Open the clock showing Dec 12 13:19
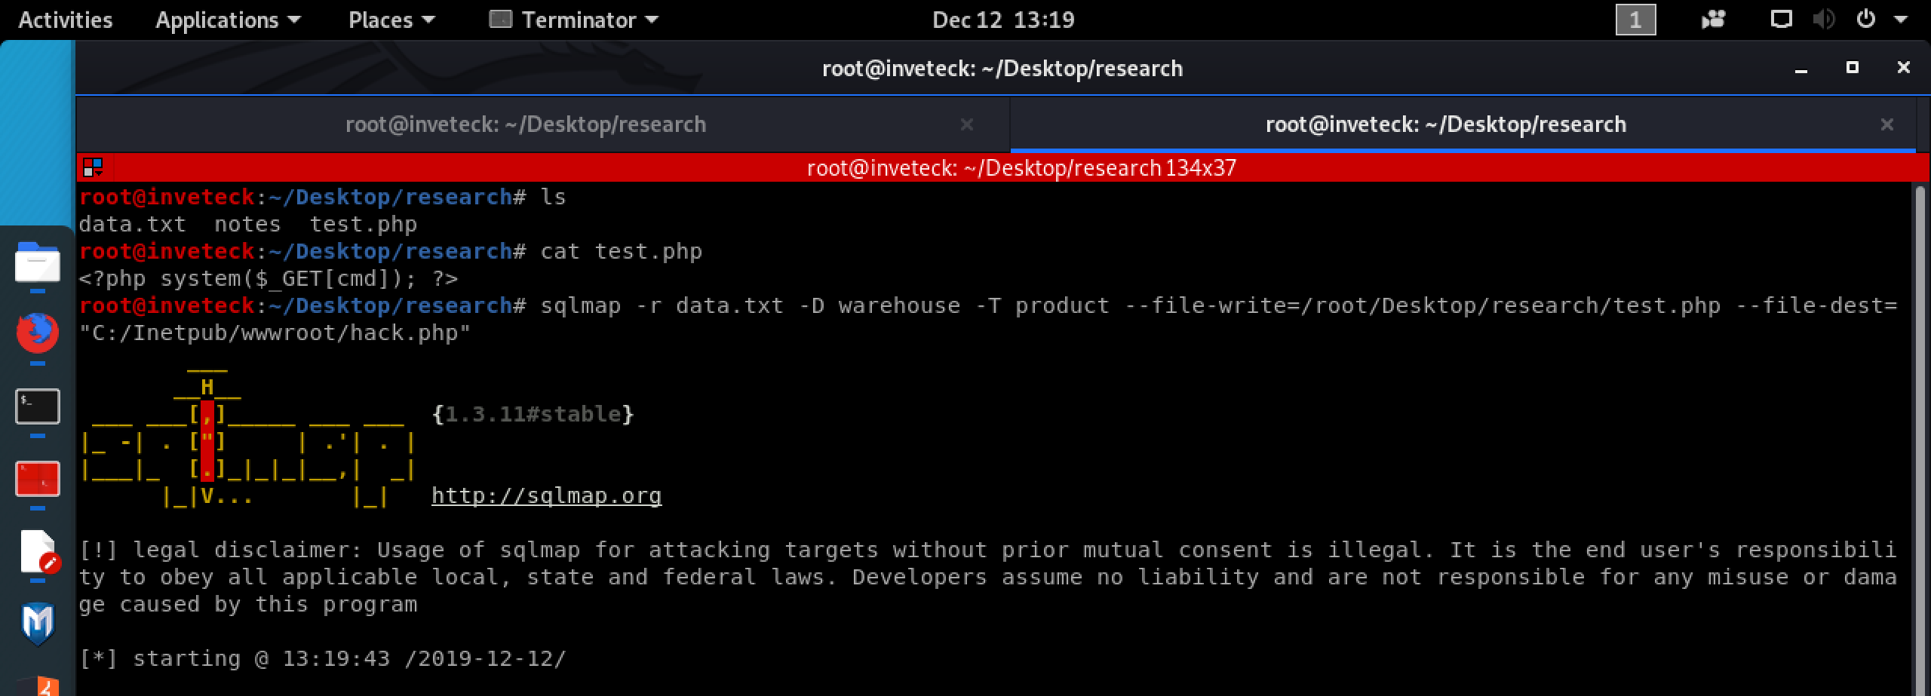 point(1003,20)
